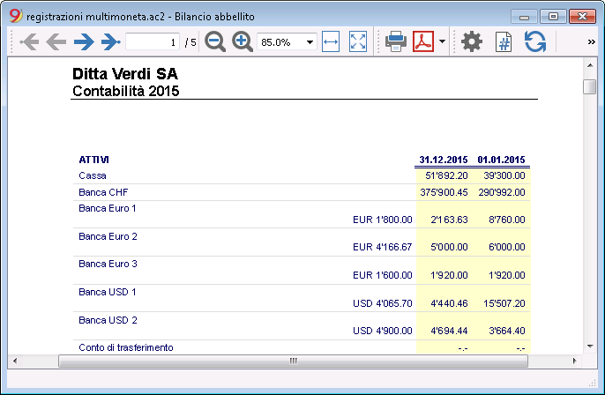Zoom in with magnifier plus icon
The width and height of the screenshot is (605, 395).
tap(242, 41)
